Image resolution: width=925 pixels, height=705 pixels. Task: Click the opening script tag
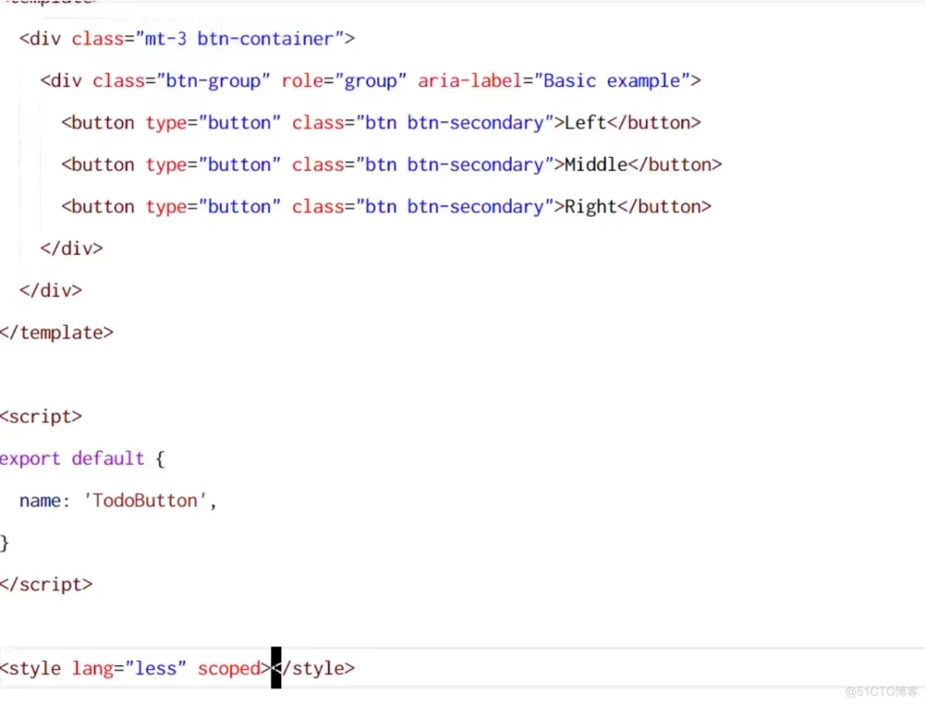click(x=41, y=417)
